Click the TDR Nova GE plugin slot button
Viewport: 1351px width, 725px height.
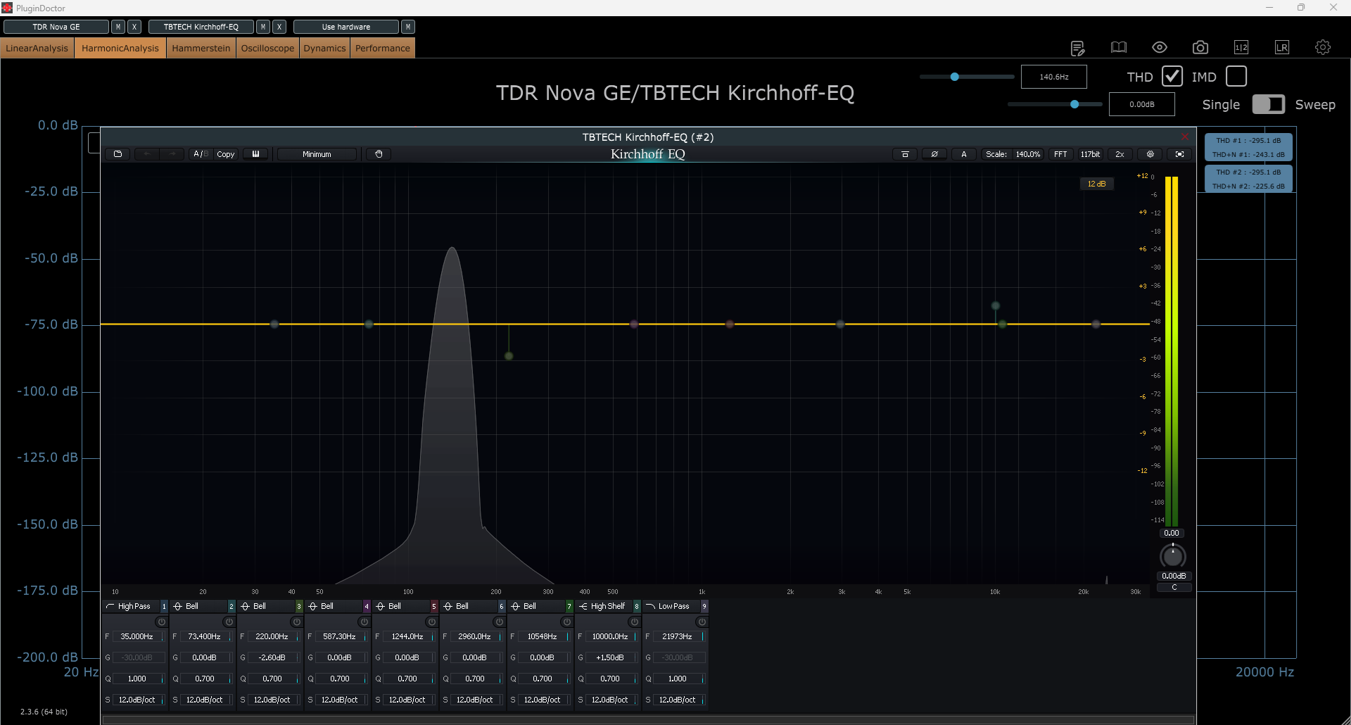56,27
